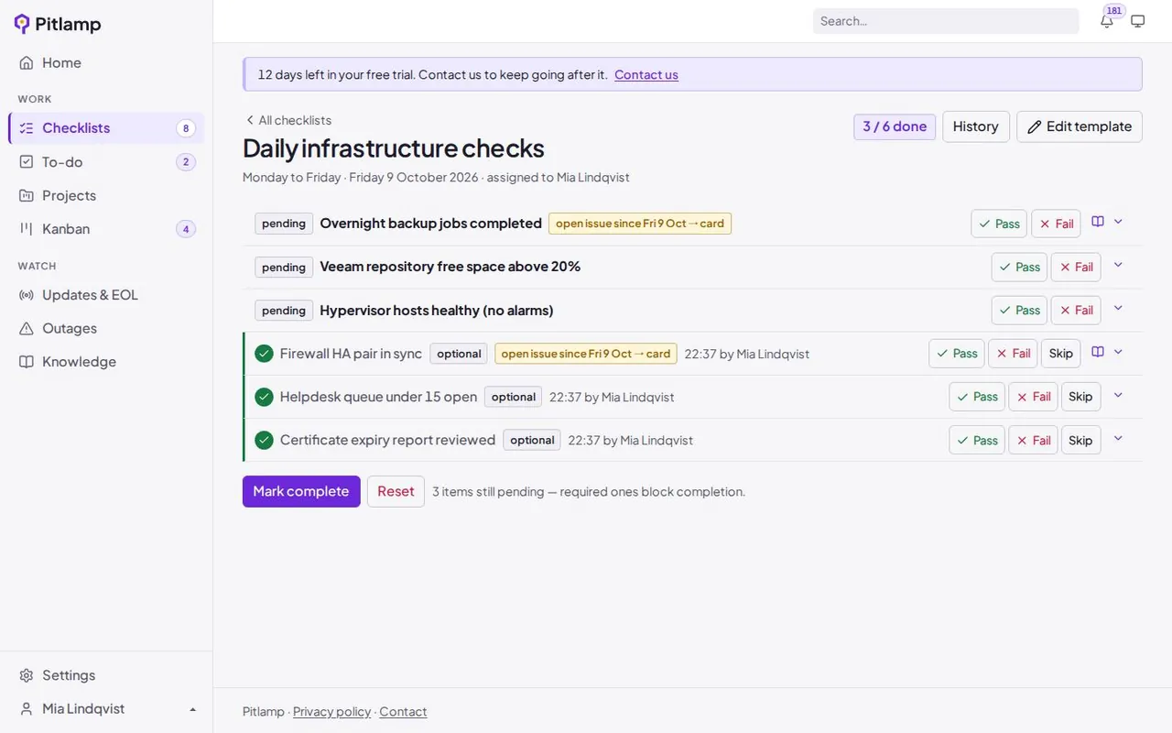Click the Home house icon in sidebar
This screenshot has height=733, width=1172.
(x=27, y=62)
